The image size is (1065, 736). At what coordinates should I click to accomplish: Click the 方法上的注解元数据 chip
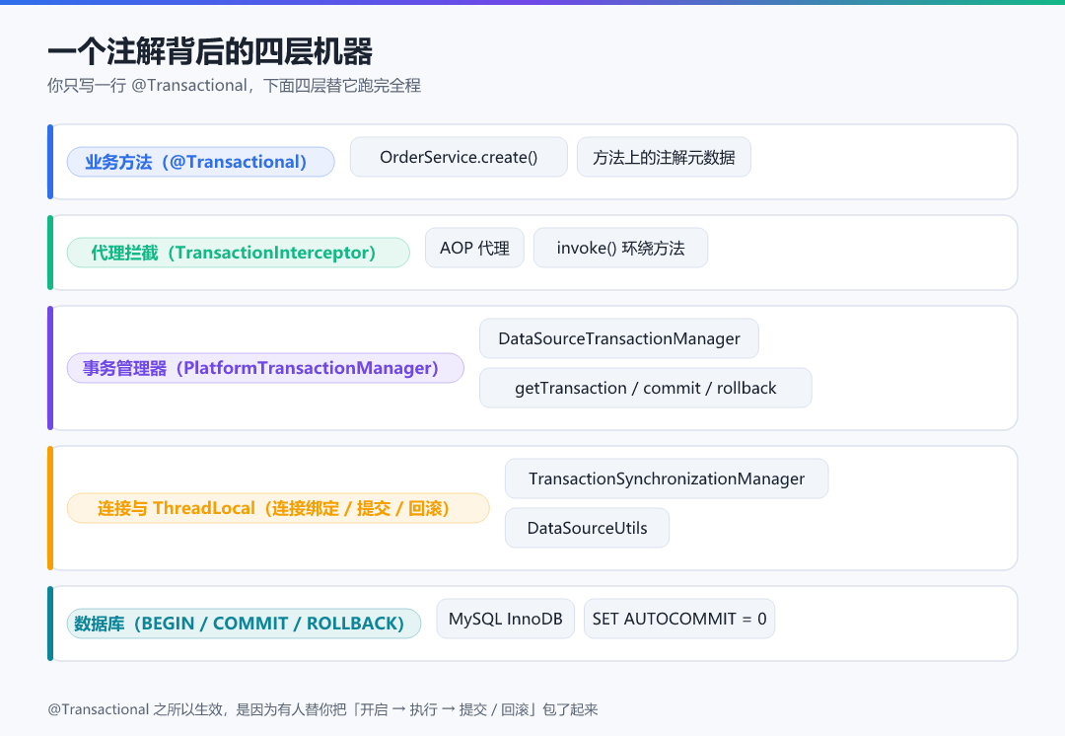(664, 157)
